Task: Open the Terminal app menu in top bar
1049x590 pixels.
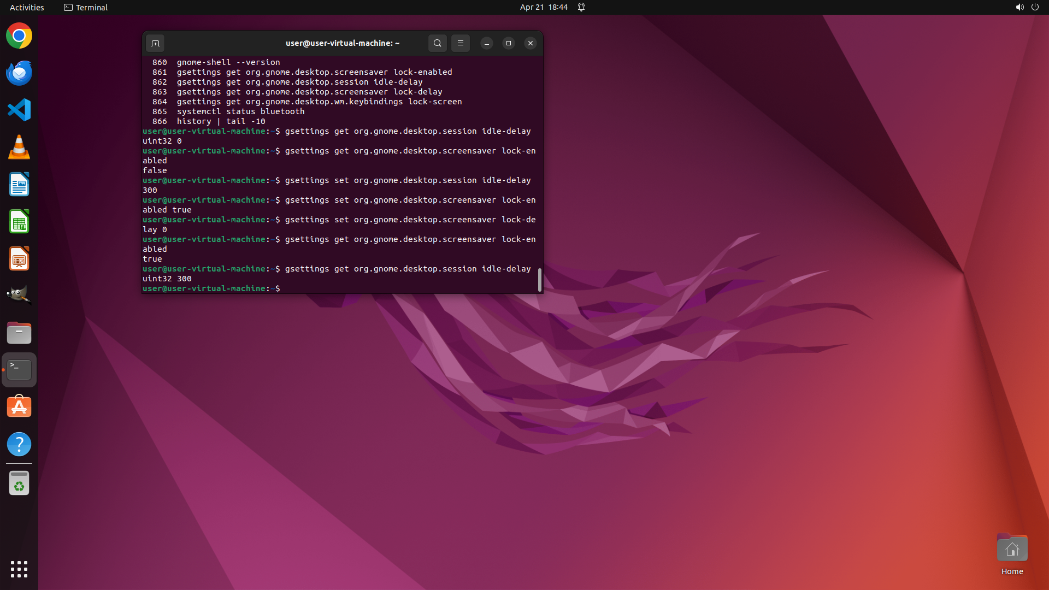Action: tap(86, 7)
